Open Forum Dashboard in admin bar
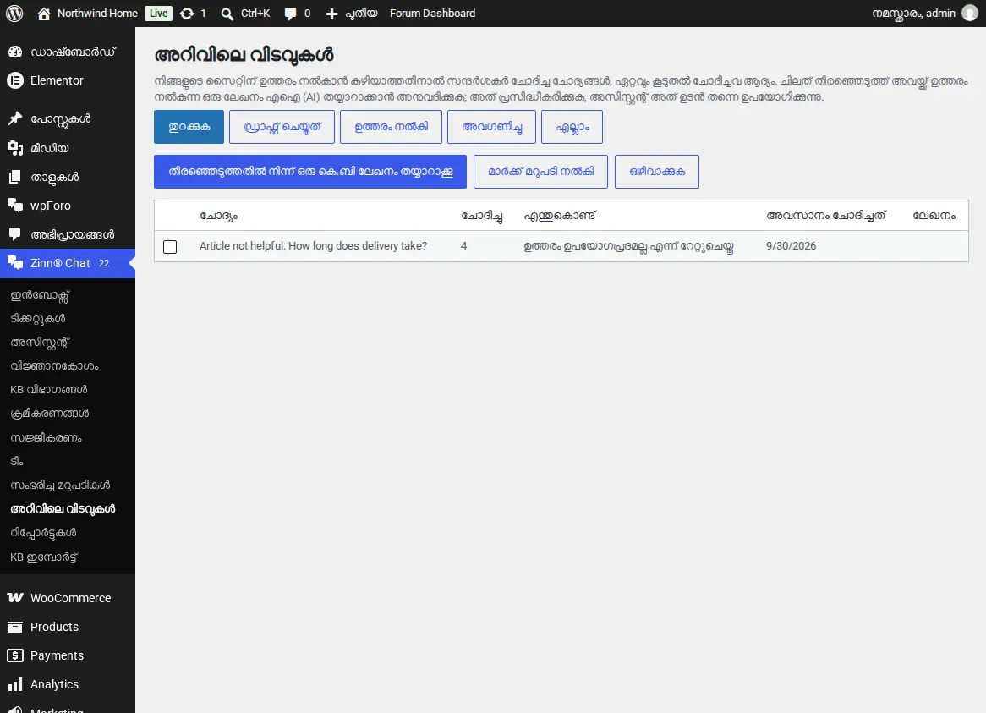The image size is (986, 713). pos(433,14)
